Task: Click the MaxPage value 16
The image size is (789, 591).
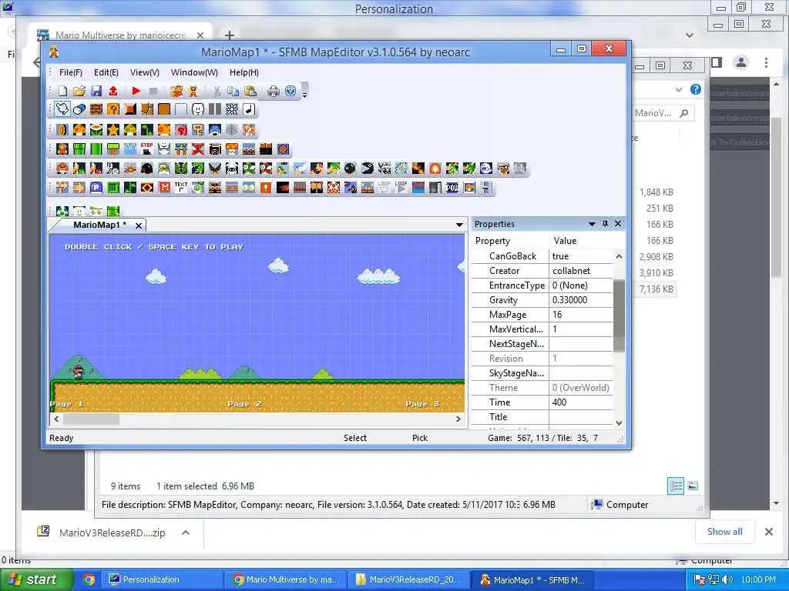Action: pos(581,315)
